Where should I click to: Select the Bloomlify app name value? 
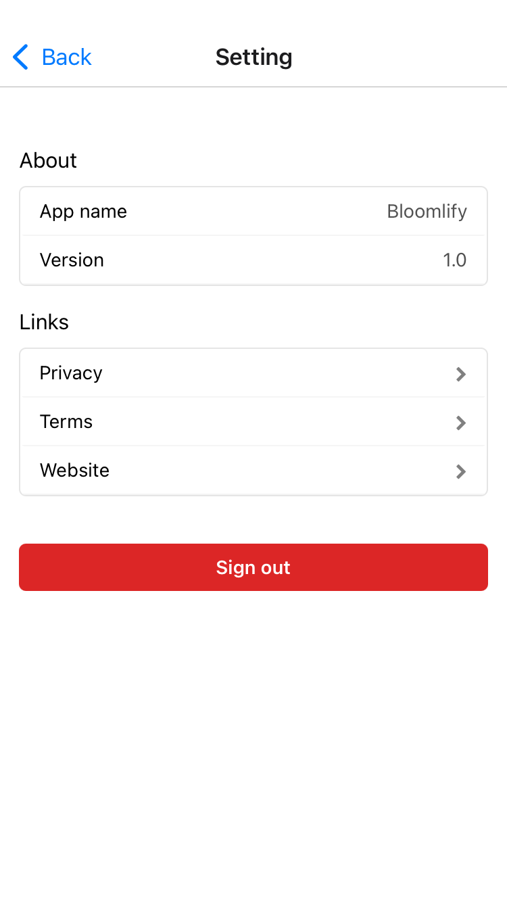pyautogui.click(x=427, y=212)
